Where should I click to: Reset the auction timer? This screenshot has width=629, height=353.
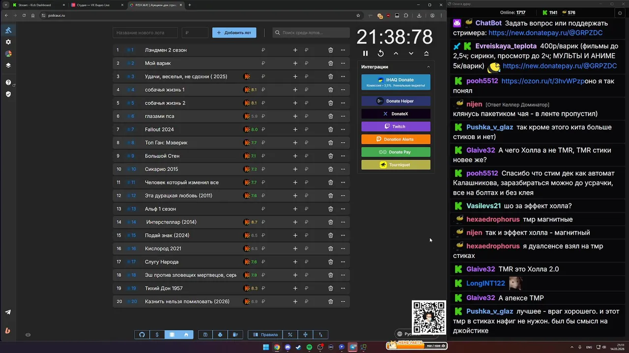(x=380, y=53)
